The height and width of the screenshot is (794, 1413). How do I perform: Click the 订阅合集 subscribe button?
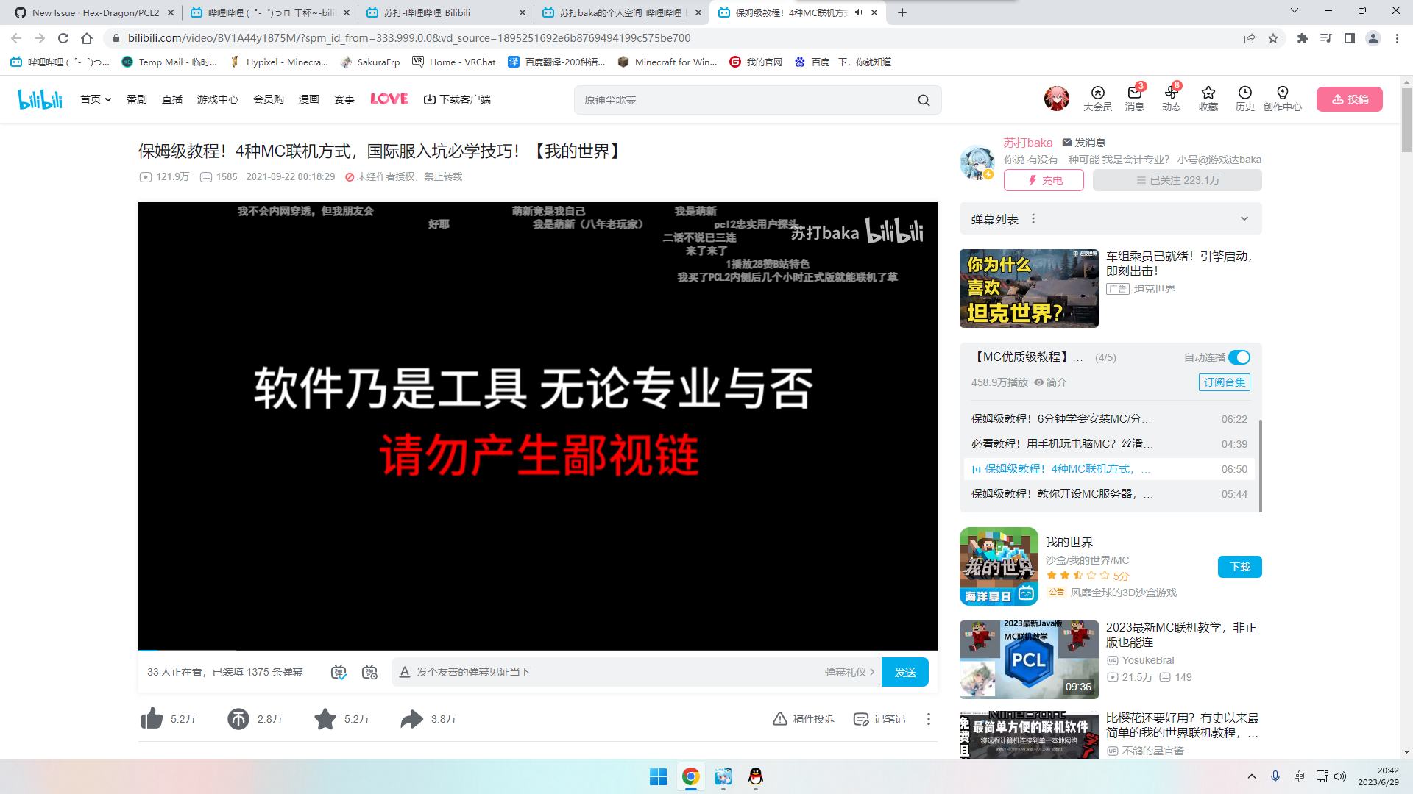pyautogui.click(x=1224, y=382)
